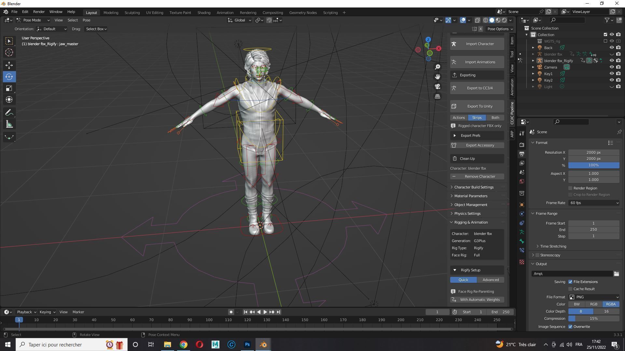The image size is (625, 351).
Task: Select the Scale tool
Action: pyautogui.click(x=9, y=88)
